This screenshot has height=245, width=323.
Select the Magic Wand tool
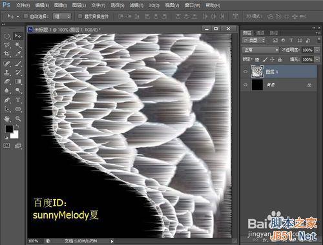18,45
